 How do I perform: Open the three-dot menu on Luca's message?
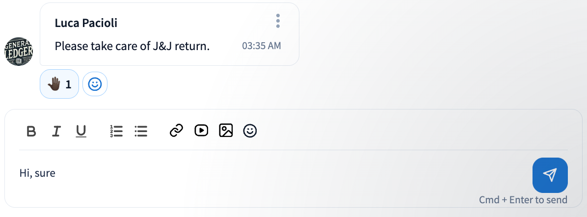point(278,21)
